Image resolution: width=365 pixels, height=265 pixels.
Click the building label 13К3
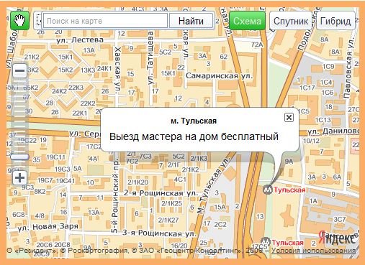click(x=88, y=70)
